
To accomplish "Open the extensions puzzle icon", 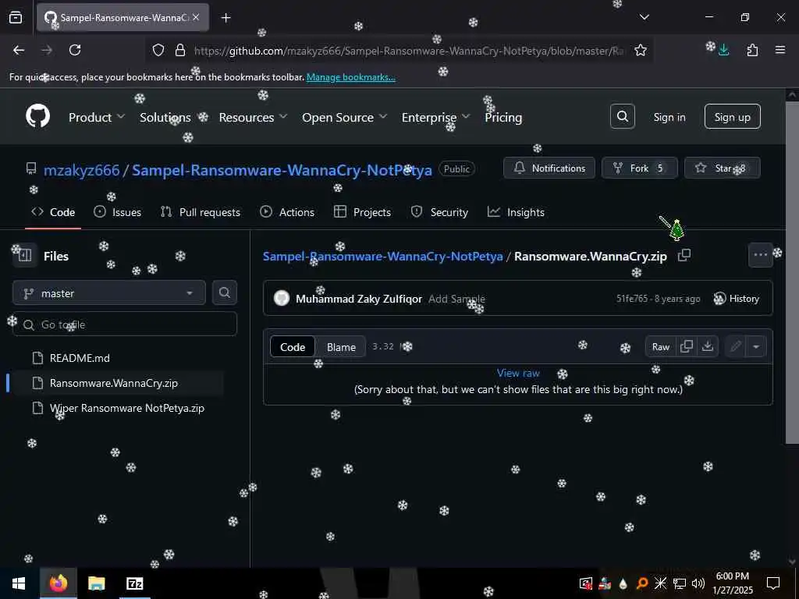I will (752, 50).
